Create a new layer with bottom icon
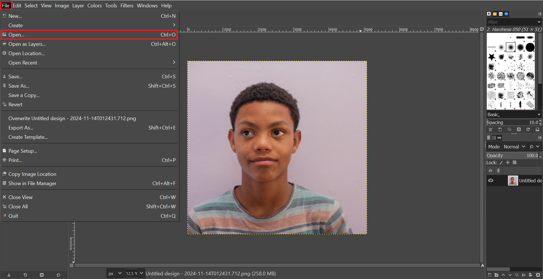Screen dimensions: 543x279 [x=490, y=275]
